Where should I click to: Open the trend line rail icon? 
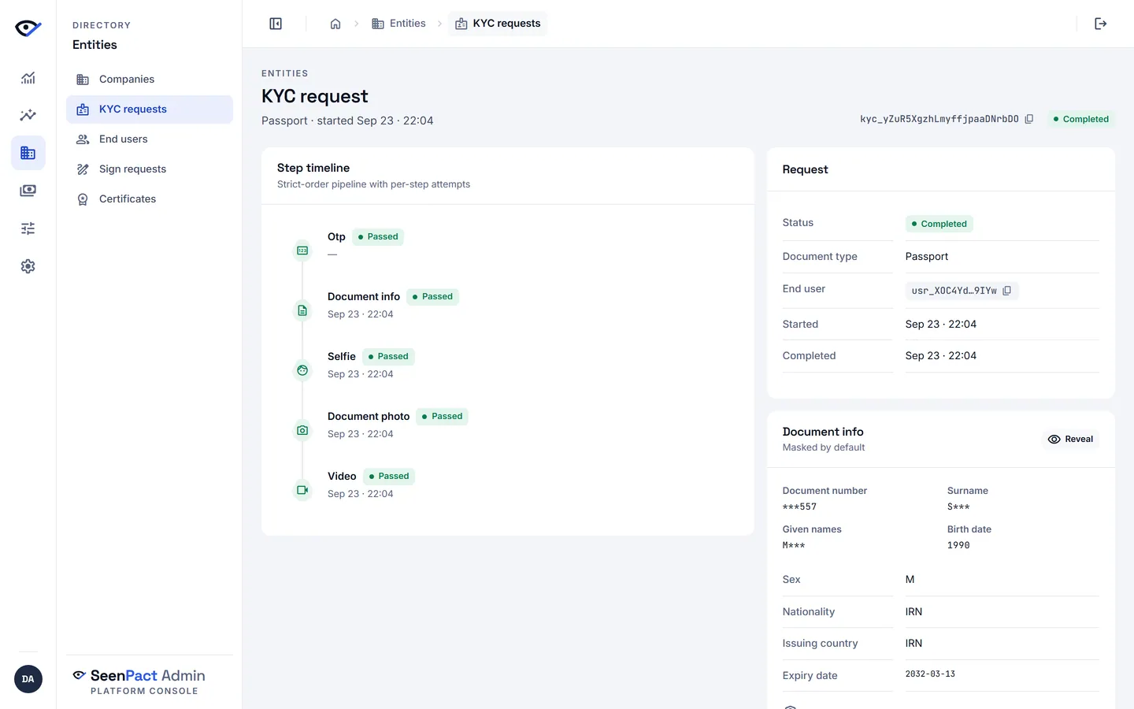pyautogui.click(x=28, y=115)
